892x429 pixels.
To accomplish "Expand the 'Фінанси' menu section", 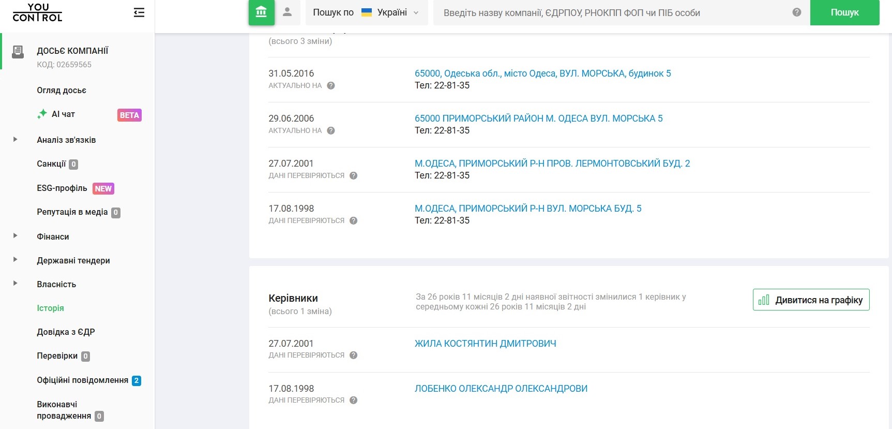I will click(16, 236).
